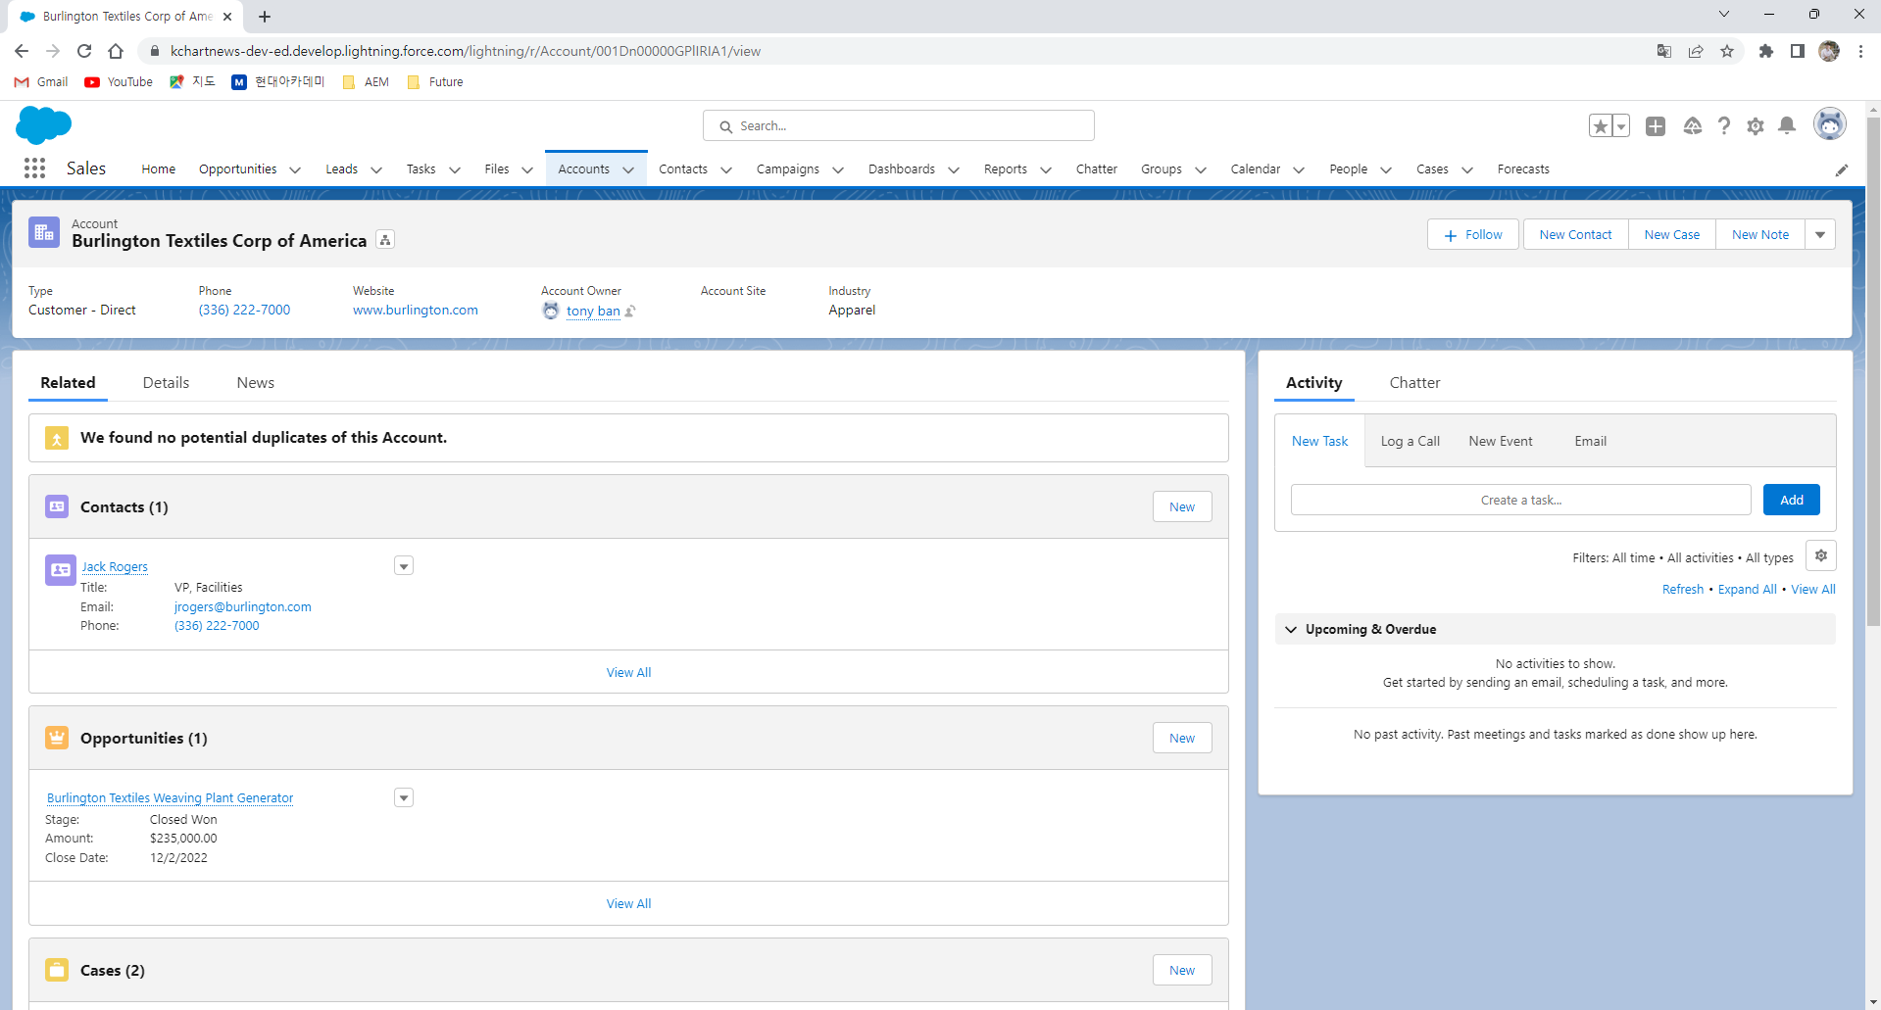The width and height of the screenshot is (1881, 1010).
Task: Focus the global Search field
Action: tap(898, 125)
